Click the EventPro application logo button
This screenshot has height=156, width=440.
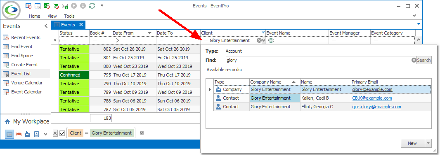11,10
